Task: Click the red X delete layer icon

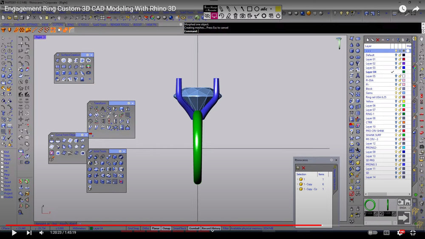Action: [x=377, y=40]
